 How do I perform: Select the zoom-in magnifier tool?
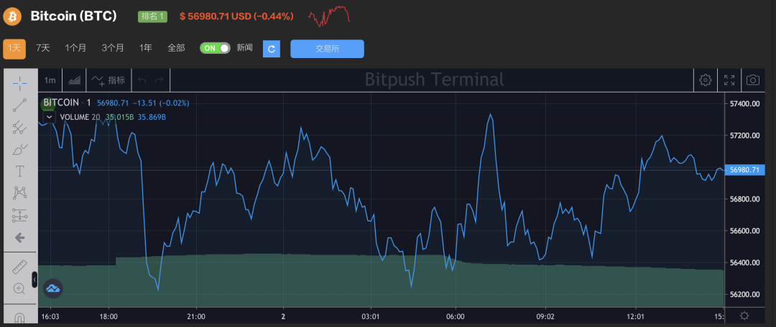[20, 289]
